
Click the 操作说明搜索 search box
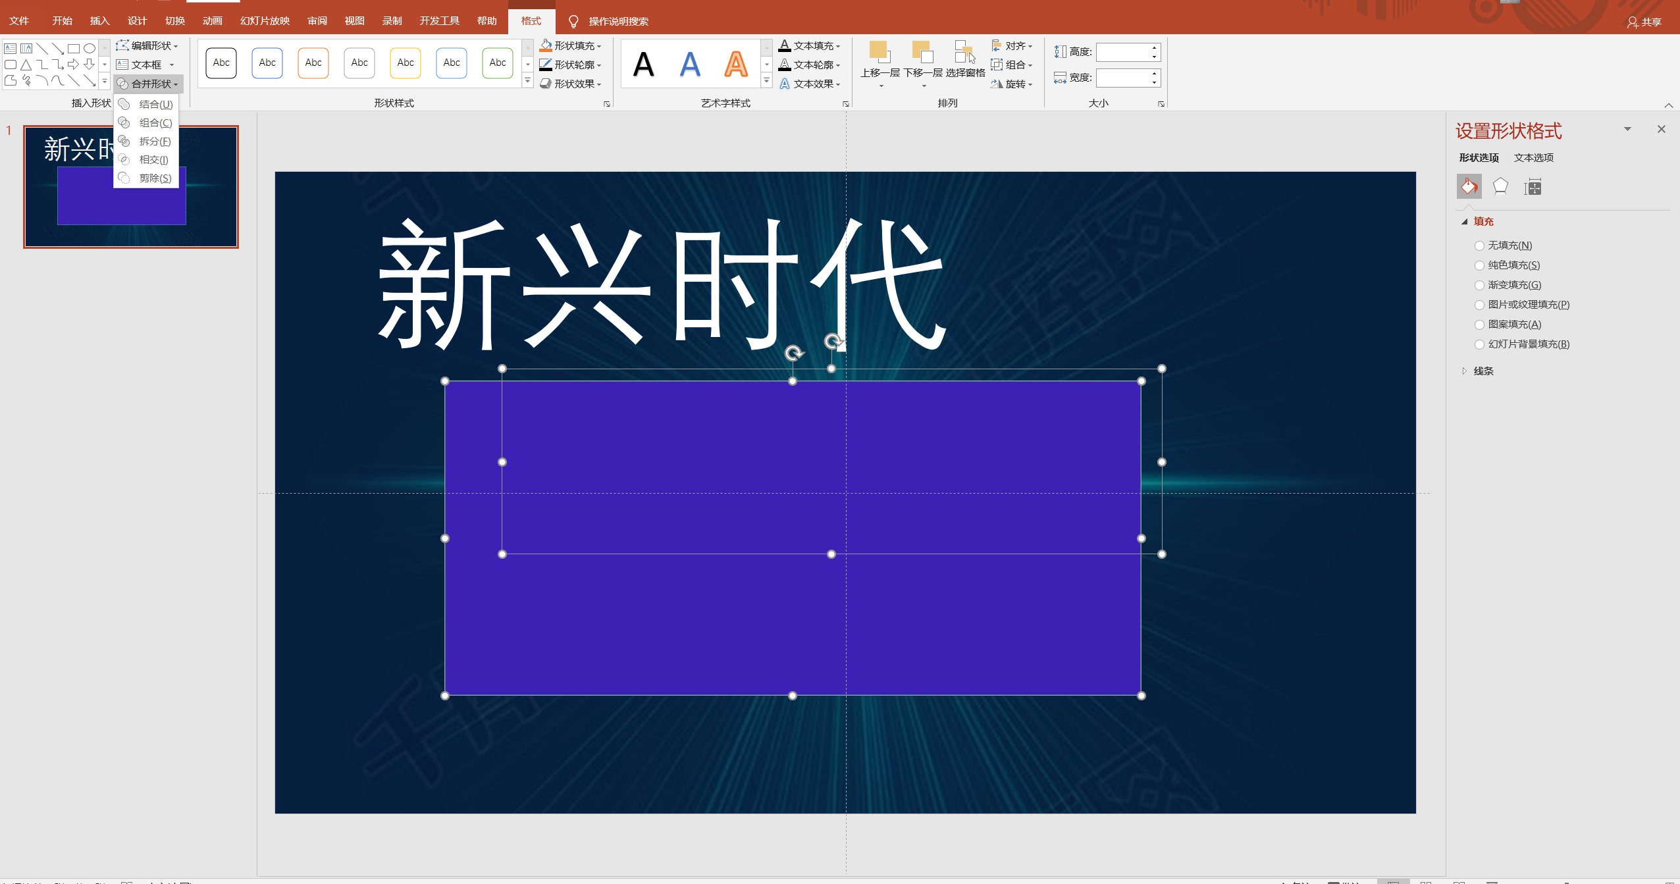(617, 21)
